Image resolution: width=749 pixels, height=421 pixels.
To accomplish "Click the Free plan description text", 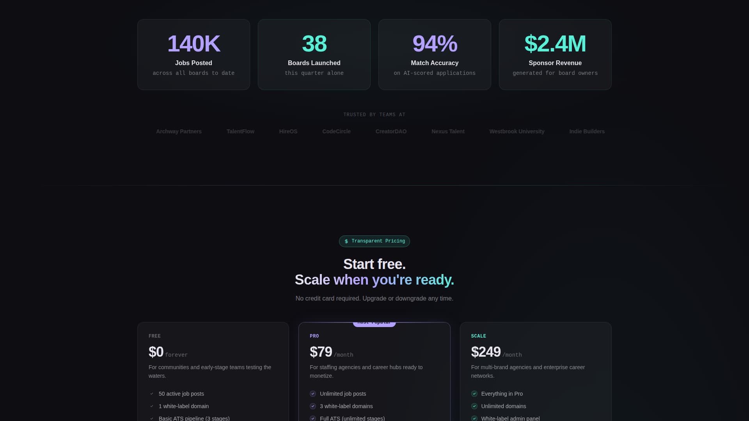I will [x=210, y=371].
